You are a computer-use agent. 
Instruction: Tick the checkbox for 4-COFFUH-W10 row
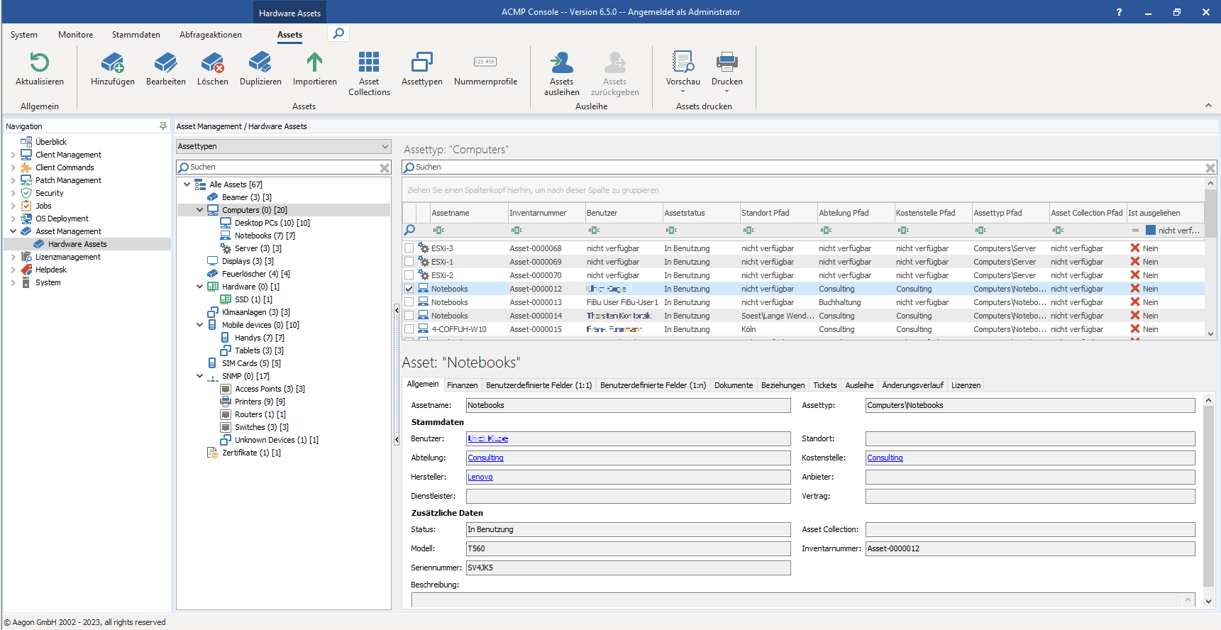pyautogui.click(x=409, y=329)
